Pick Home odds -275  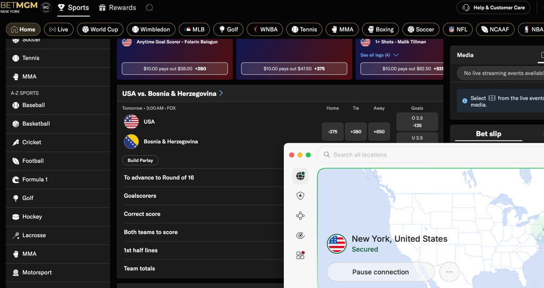333,132
